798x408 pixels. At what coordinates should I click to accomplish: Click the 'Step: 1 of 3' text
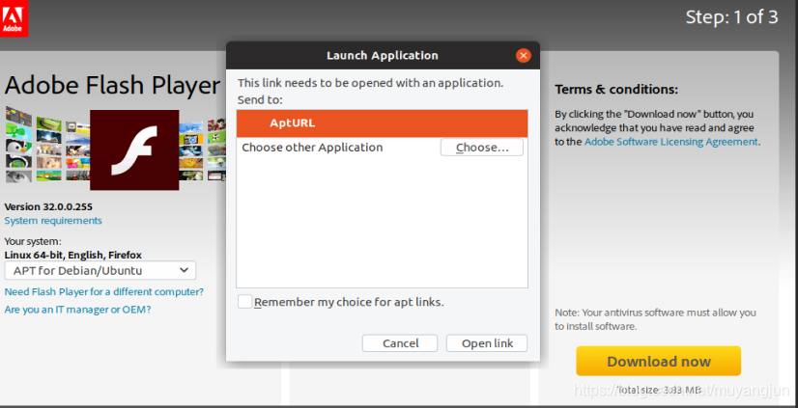[732, 17]
